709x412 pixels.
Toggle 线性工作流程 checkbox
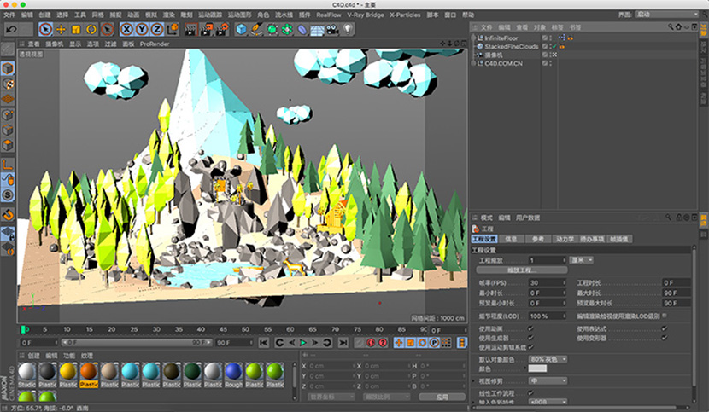[x=530, y=393]
